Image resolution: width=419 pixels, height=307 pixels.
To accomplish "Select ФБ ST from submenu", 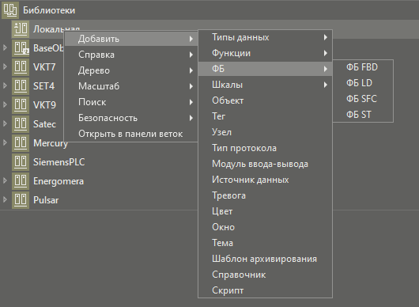I will pos(363,115).
